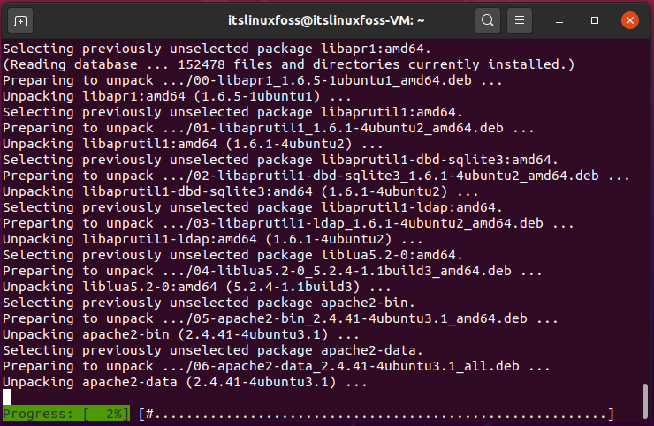Click the "Unpacking apache2-bin" line
The width and height of the screenshot is (654, 426).
180,334
